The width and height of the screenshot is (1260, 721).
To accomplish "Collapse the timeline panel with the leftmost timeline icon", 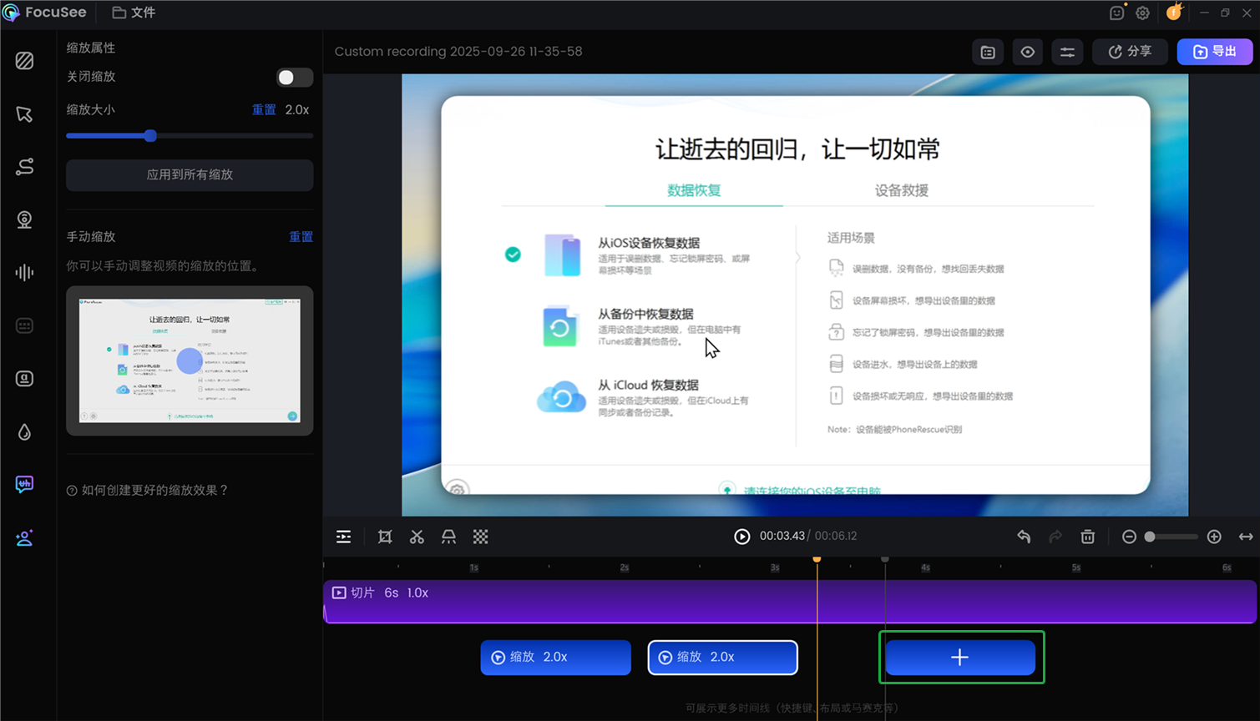I will (x=343, y=537).
